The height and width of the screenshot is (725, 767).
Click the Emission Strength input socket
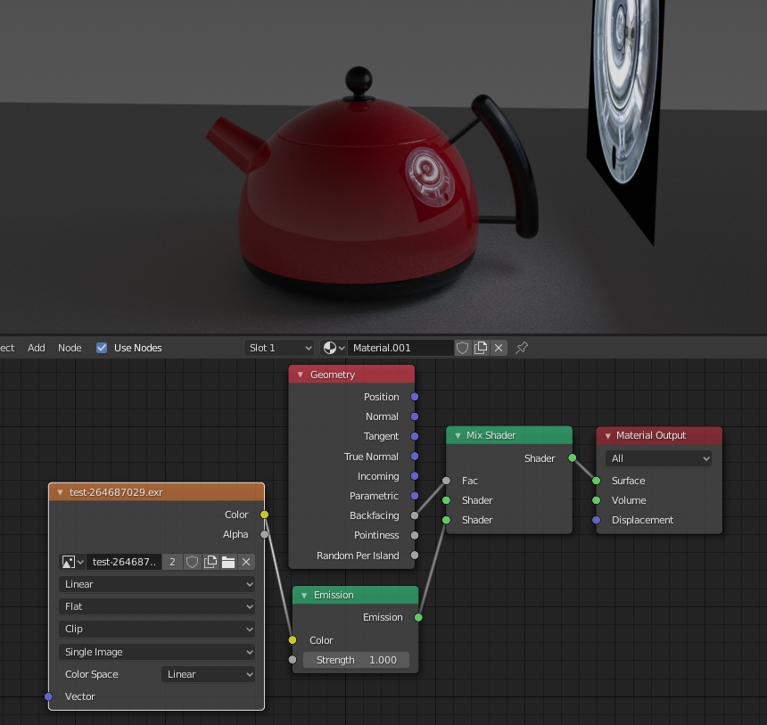[292, 659]
